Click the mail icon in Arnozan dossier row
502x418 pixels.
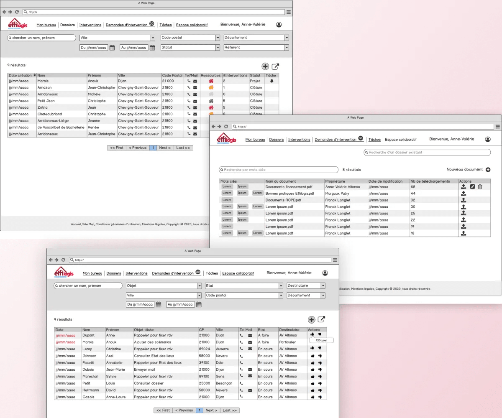tap(195, 88)
